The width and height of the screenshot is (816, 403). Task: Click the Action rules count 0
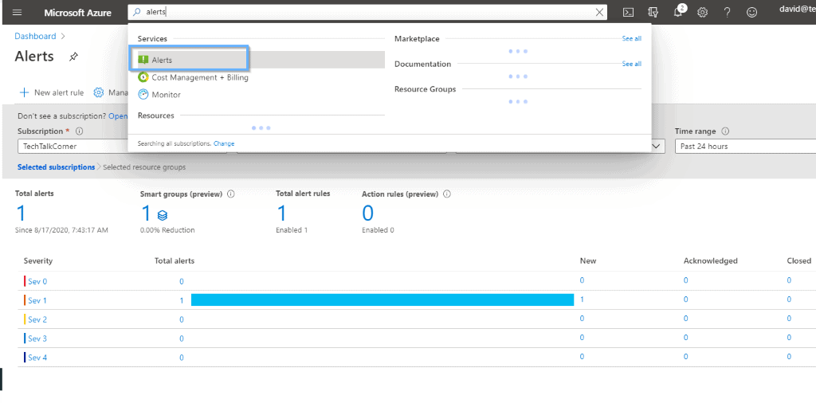368,213
